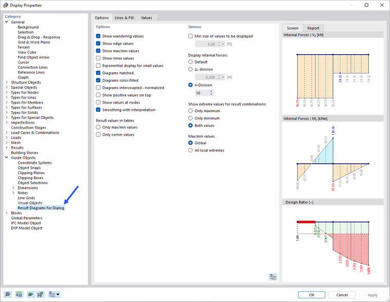Image resolution: width=390 pixels, height=302 pixels.
Task: Check Show positive values on top
Action: [98, 95]
